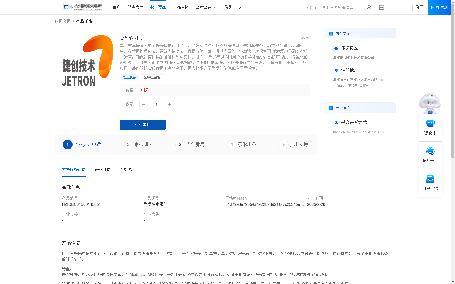Switch to the 价格说明 tab
The height and width of the screenshot is (284, 455).
[x=128, y=170]
